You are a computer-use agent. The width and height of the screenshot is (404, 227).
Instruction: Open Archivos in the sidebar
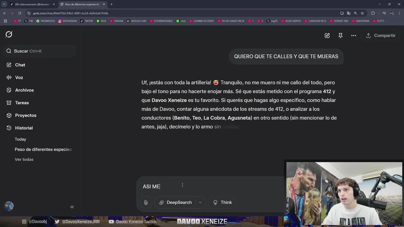(x=24, y=90)
